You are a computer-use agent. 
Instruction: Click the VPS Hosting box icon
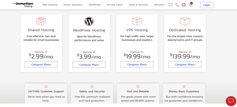137,21
